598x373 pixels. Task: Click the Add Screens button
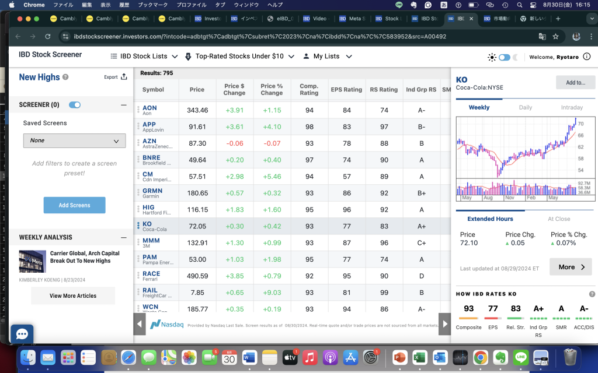74,205
